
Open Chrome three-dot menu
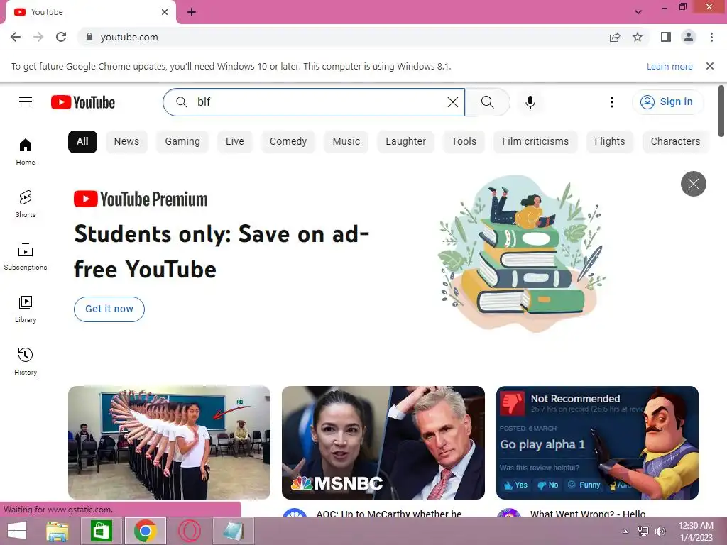pos(711,37)
